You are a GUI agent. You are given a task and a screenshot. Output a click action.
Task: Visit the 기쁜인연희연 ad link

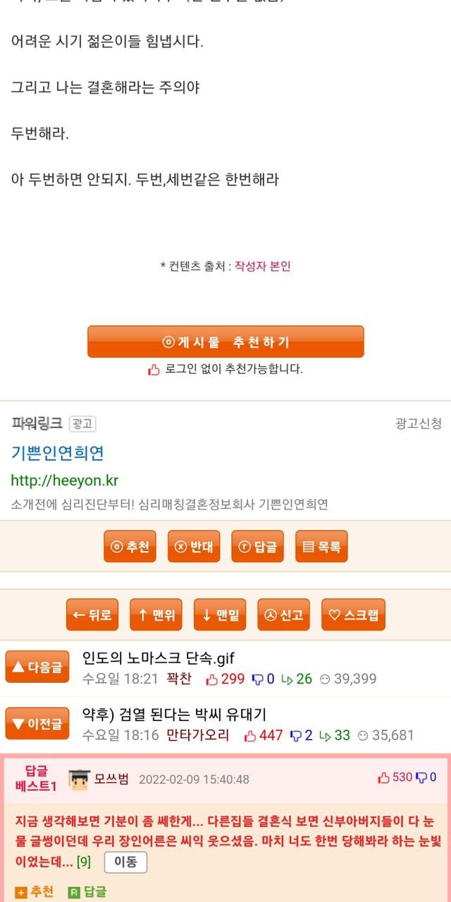(58, 452)
